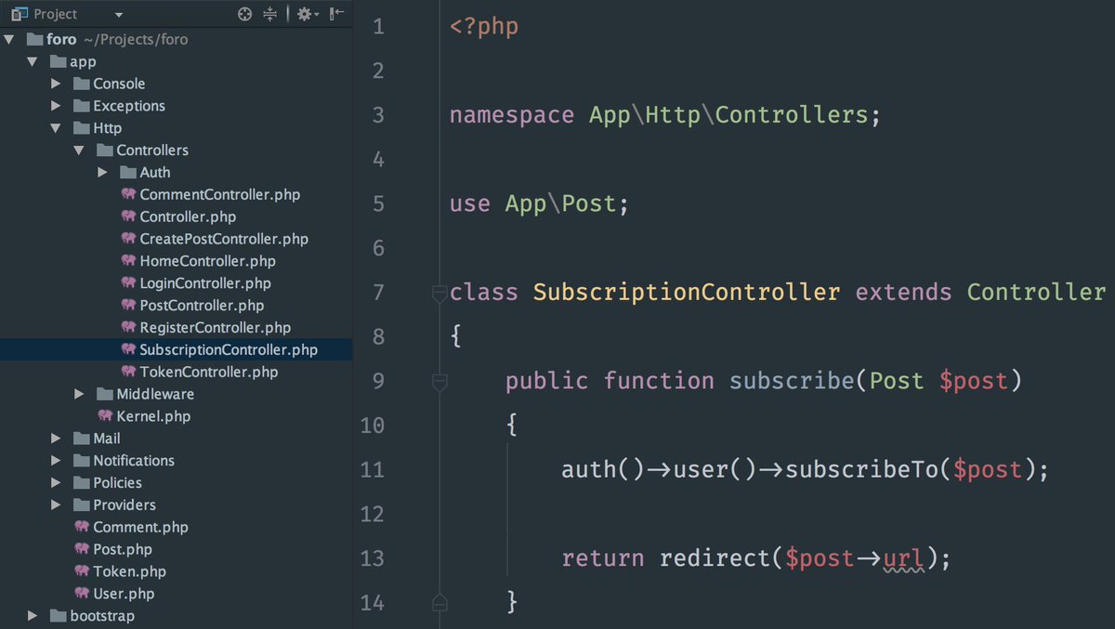Click line number 11 in the gutter

pyautogui.click(x=372, y=469)
